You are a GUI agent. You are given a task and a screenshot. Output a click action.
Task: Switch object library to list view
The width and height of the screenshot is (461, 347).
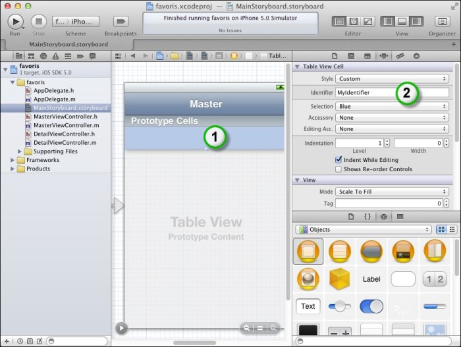[x=452, y=230]
